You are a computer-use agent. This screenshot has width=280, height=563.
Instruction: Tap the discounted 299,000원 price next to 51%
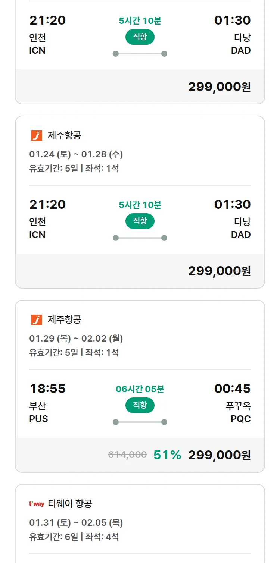[219, 455]
